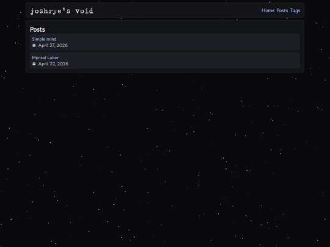The height and width of the screenshot is (247, 330).
Task: Click calendar icon beside April 27, 2026
Action: click(34, 45)
